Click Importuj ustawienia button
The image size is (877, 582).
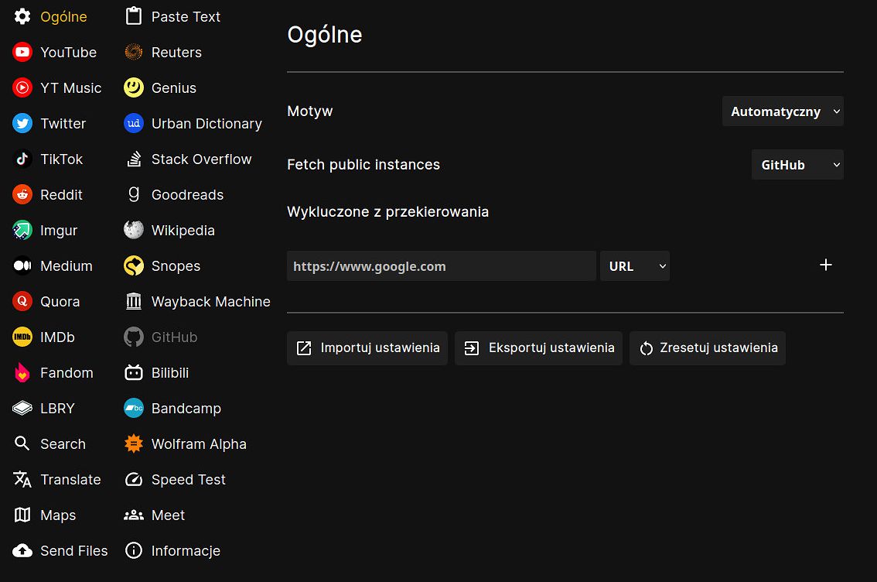(x=367, y=348)
